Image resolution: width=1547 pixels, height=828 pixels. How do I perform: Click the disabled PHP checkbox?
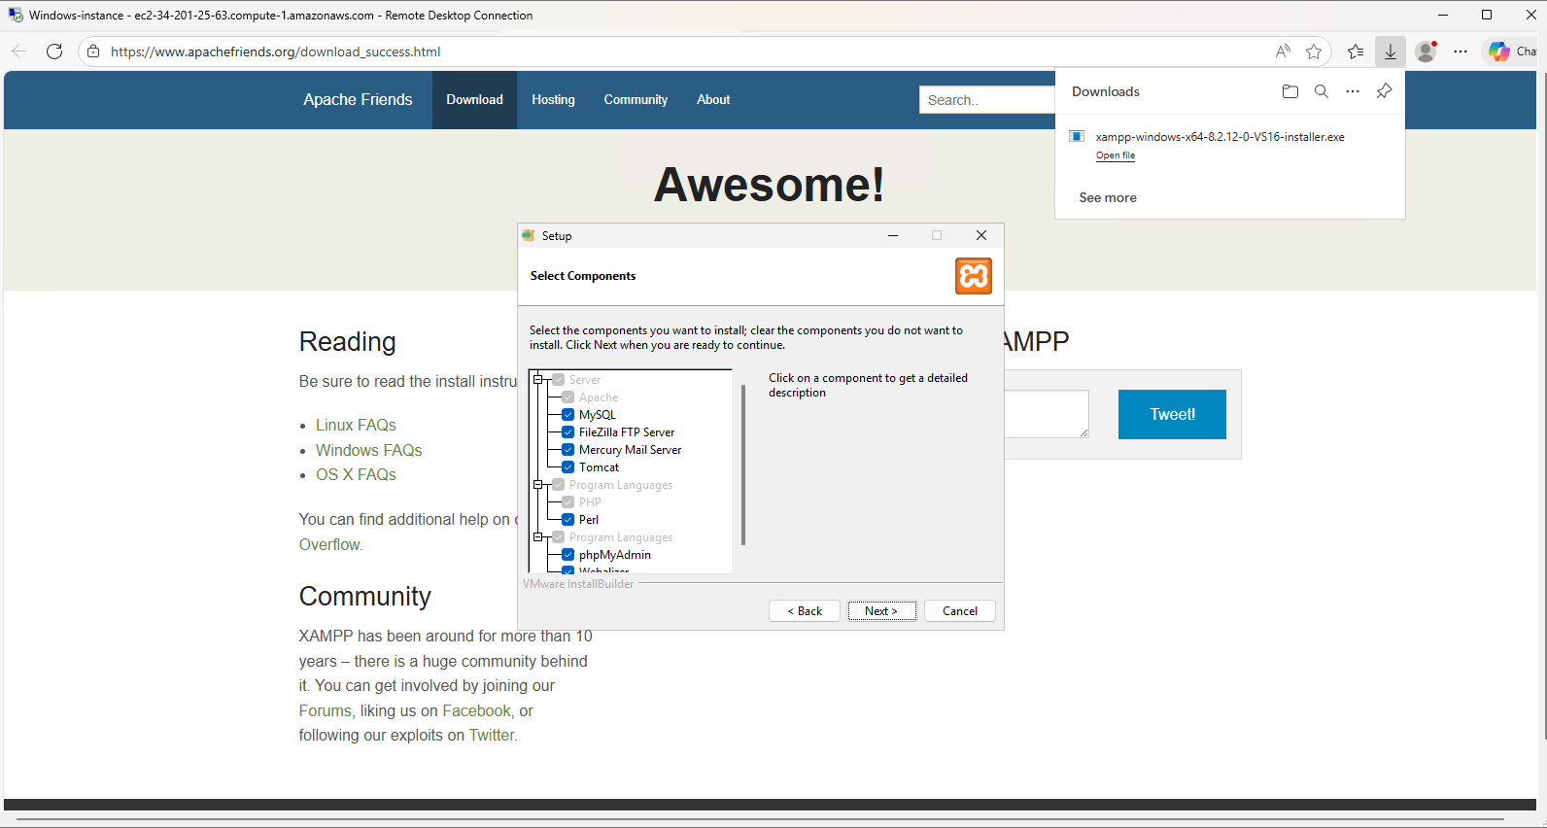point(568,502)
